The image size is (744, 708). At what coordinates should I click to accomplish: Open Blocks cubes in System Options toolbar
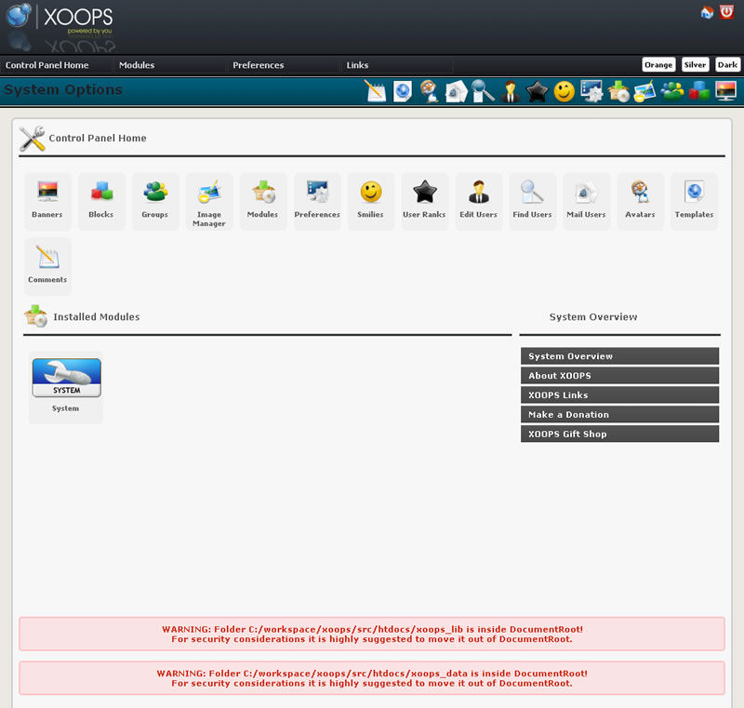[699, 91]
